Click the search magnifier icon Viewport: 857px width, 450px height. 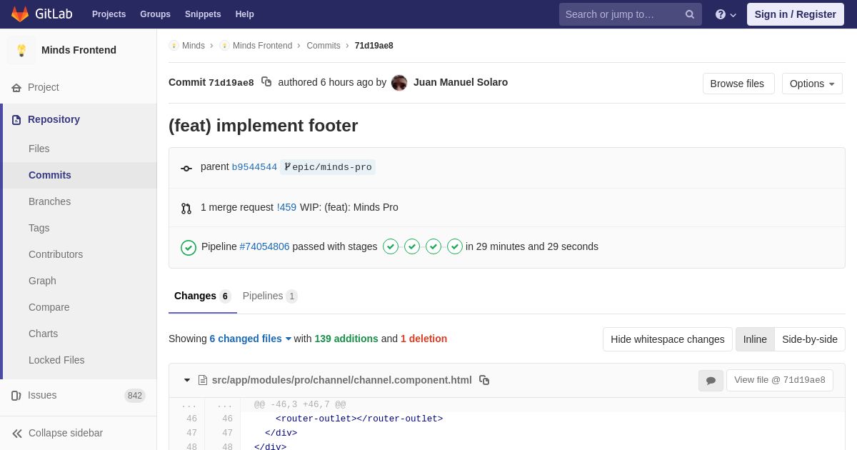click(x=690, y=14)
